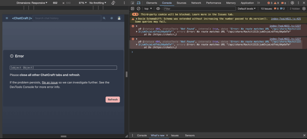The image size is (307, 139).
Task: Switch to the Memory tab
Action: coord(231,3)
